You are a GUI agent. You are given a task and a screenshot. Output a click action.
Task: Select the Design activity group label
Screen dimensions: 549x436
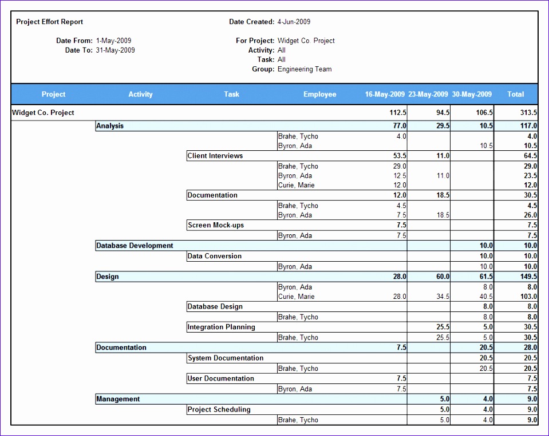point(108,277)
